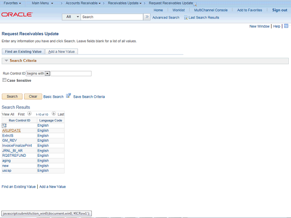
Task: Open the Help link
Action: (x=276, y=26)
